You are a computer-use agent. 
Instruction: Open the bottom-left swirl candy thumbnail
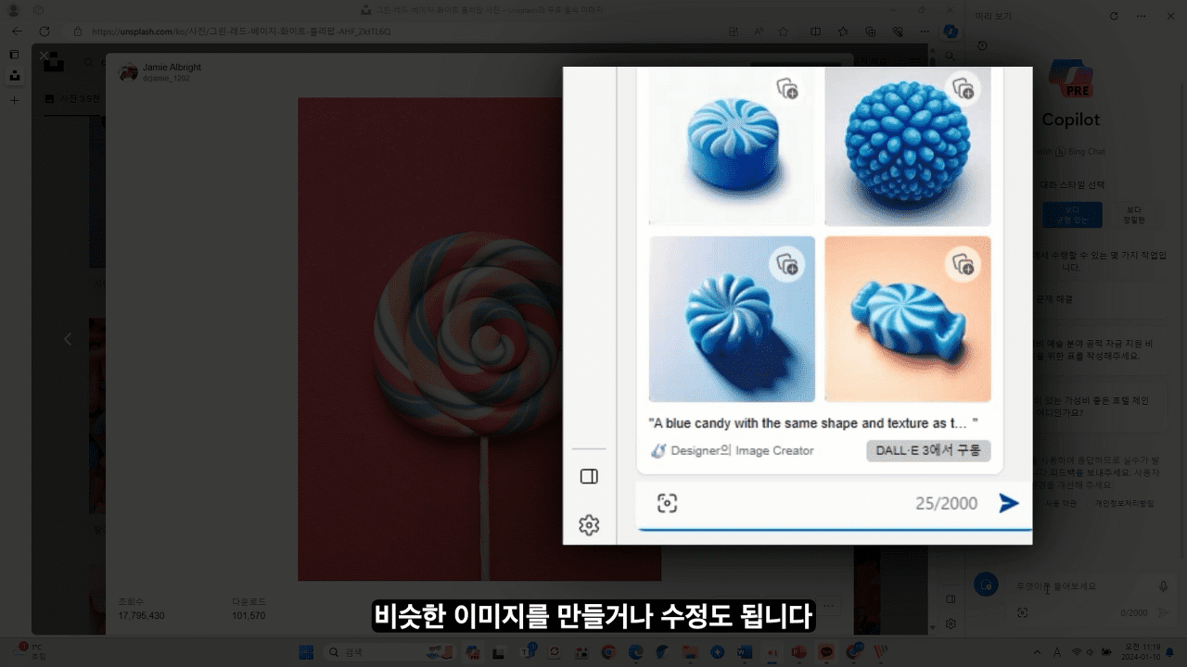tap(732, 319)
